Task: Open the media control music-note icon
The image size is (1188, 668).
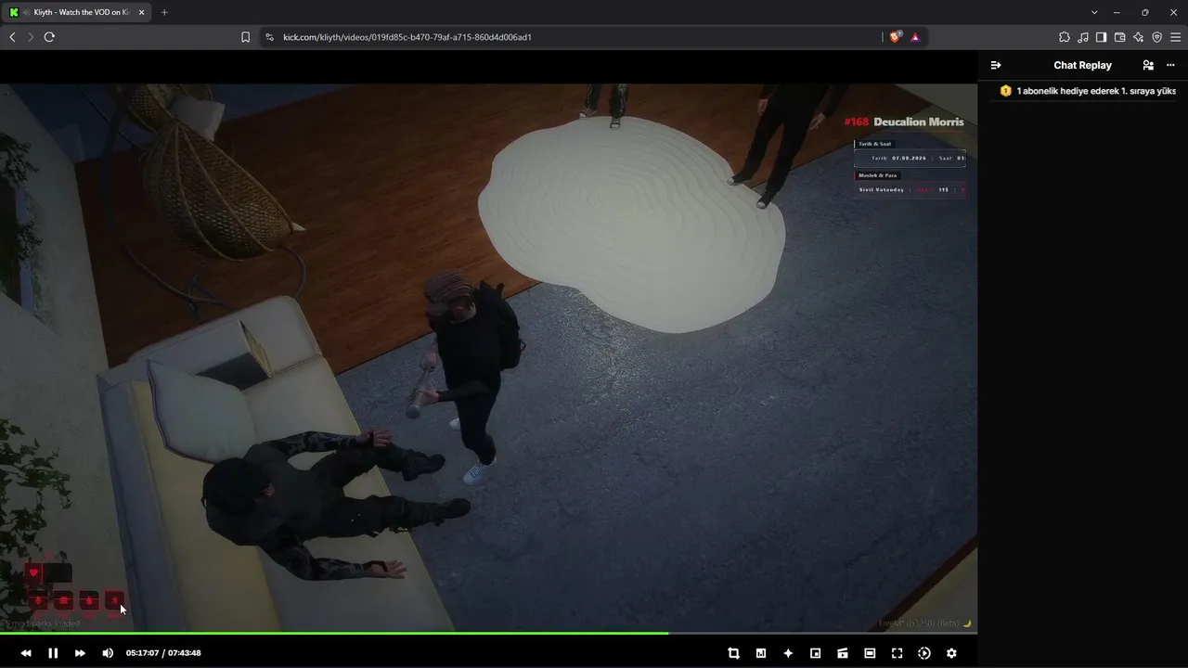Action: [1083, 37]
